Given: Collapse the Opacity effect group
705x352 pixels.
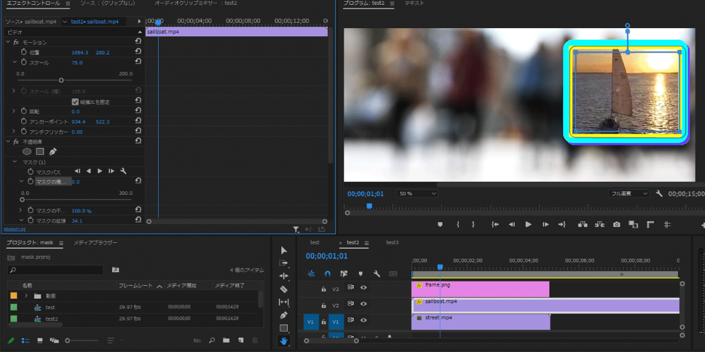Looking at the screenshot, I should [8, 141].
